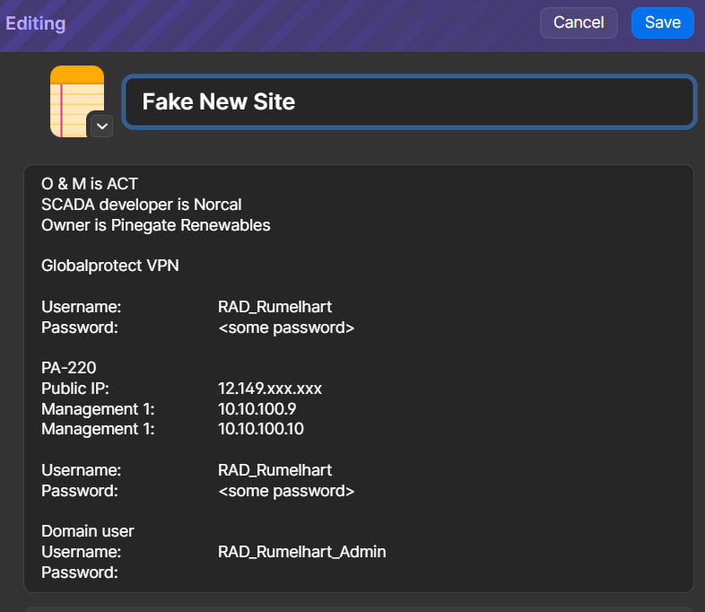Click the first 'RAD_Rumelhart' username value
This screenshot has width=705, height=612.
(x=274, y=307)
